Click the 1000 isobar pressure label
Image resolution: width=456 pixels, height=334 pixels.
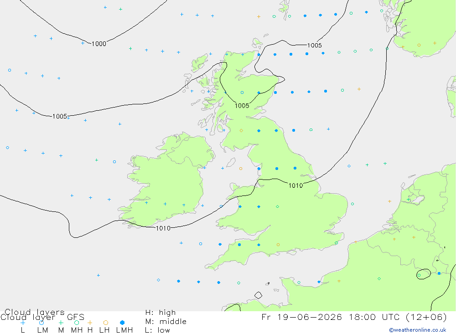[x=99, y=44]
